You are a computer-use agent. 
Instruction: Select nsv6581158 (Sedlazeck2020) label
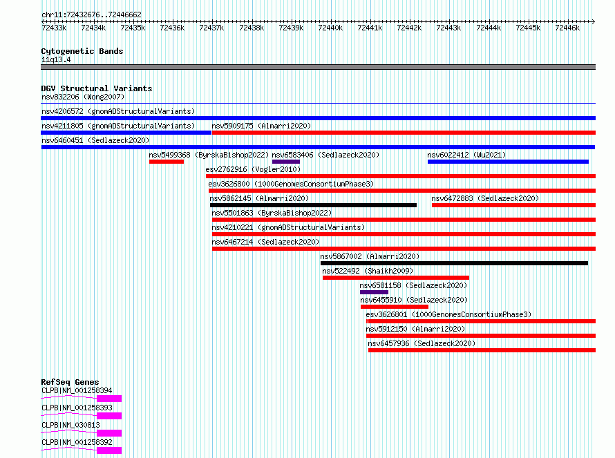click(x=413, y=285)
